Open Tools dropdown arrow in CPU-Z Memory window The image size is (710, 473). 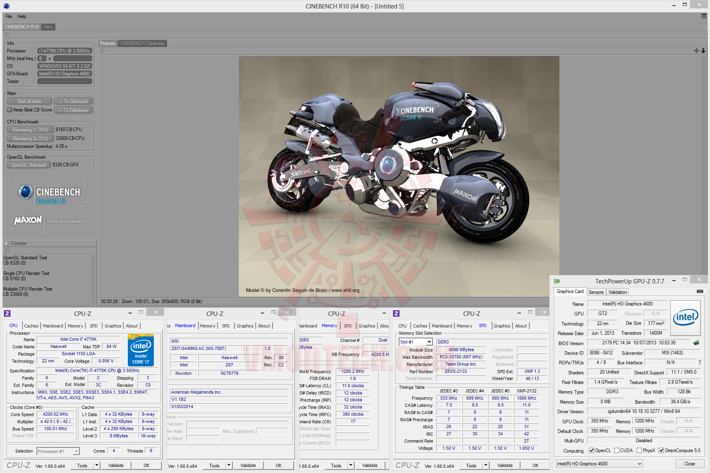click(x=351, y=465)
